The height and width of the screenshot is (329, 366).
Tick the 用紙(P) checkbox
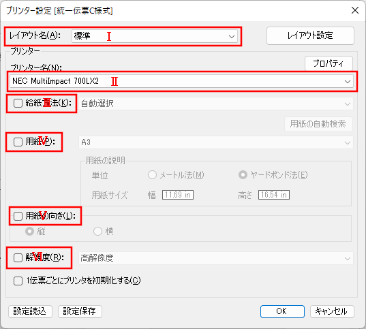click(x=18, y=142)
